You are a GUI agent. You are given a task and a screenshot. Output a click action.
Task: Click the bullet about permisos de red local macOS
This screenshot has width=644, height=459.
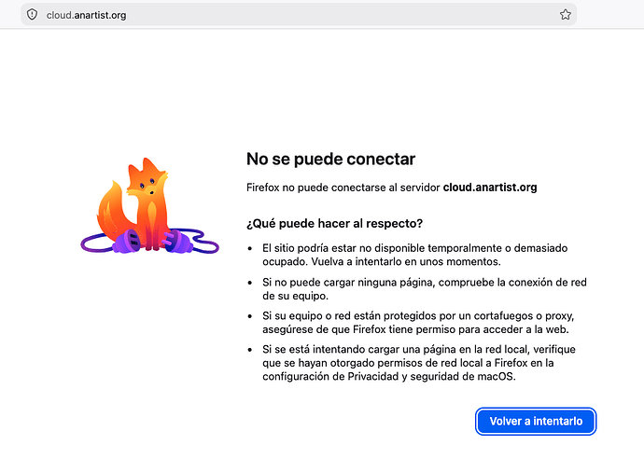[419, 363]
